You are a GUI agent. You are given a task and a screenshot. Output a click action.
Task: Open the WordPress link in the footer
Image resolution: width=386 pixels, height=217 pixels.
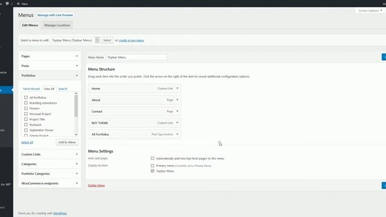[x=60, y=213]
